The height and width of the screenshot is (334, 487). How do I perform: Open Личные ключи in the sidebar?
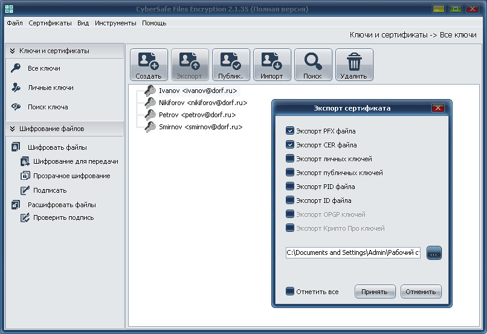pyautogui.click(x=51, y=88)
